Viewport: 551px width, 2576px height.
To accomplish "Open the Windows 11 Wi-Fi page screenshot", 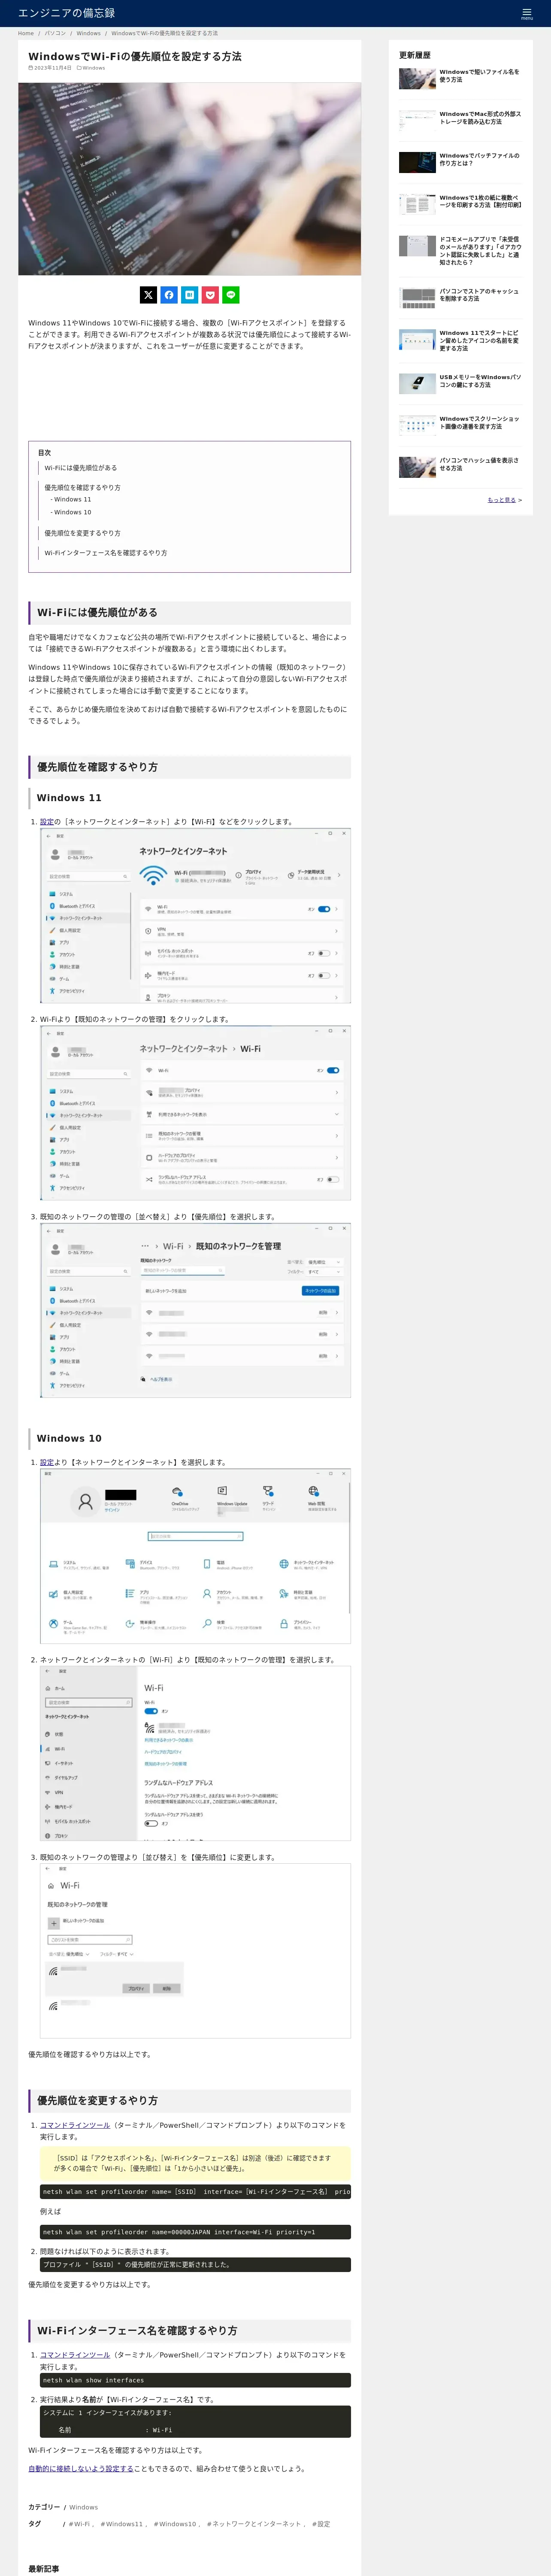I will [x=195, y=1113].
